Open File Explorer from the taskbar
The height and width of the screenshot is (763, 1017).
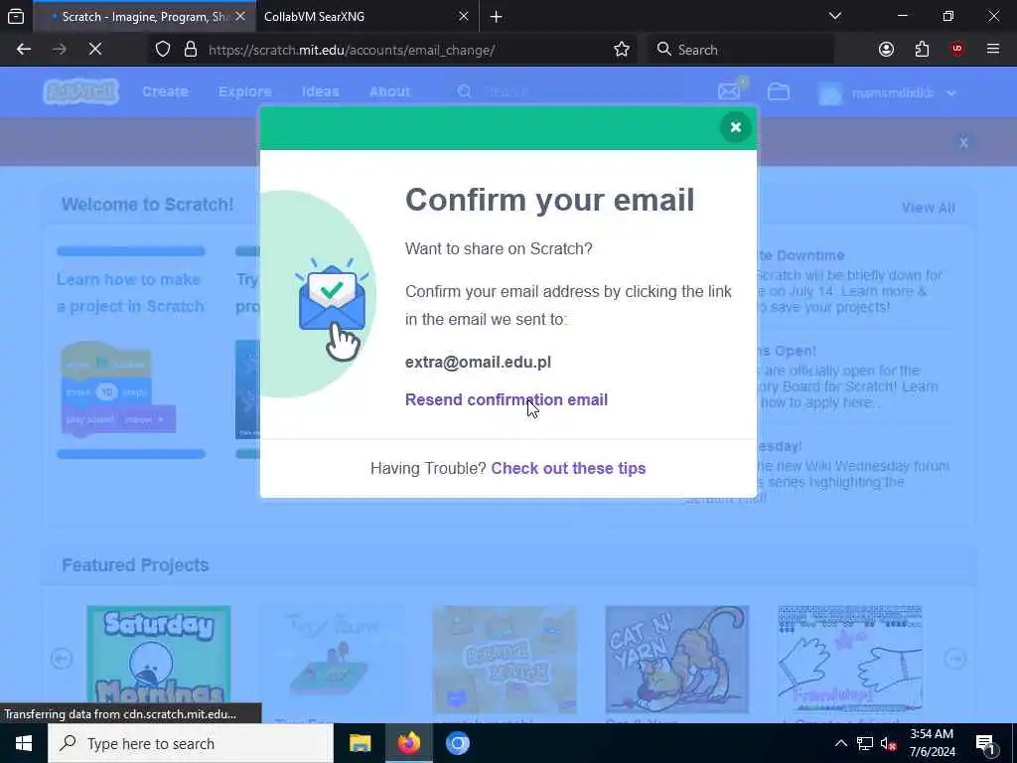tap(360, 743)
